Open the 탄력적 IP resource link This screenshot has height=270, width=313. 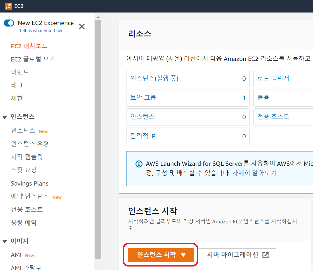pyautogui.click(x=143, y=136)
